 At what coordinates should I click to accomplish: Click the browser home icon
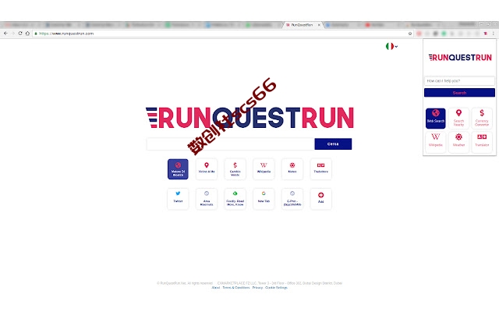pos(28,34)
